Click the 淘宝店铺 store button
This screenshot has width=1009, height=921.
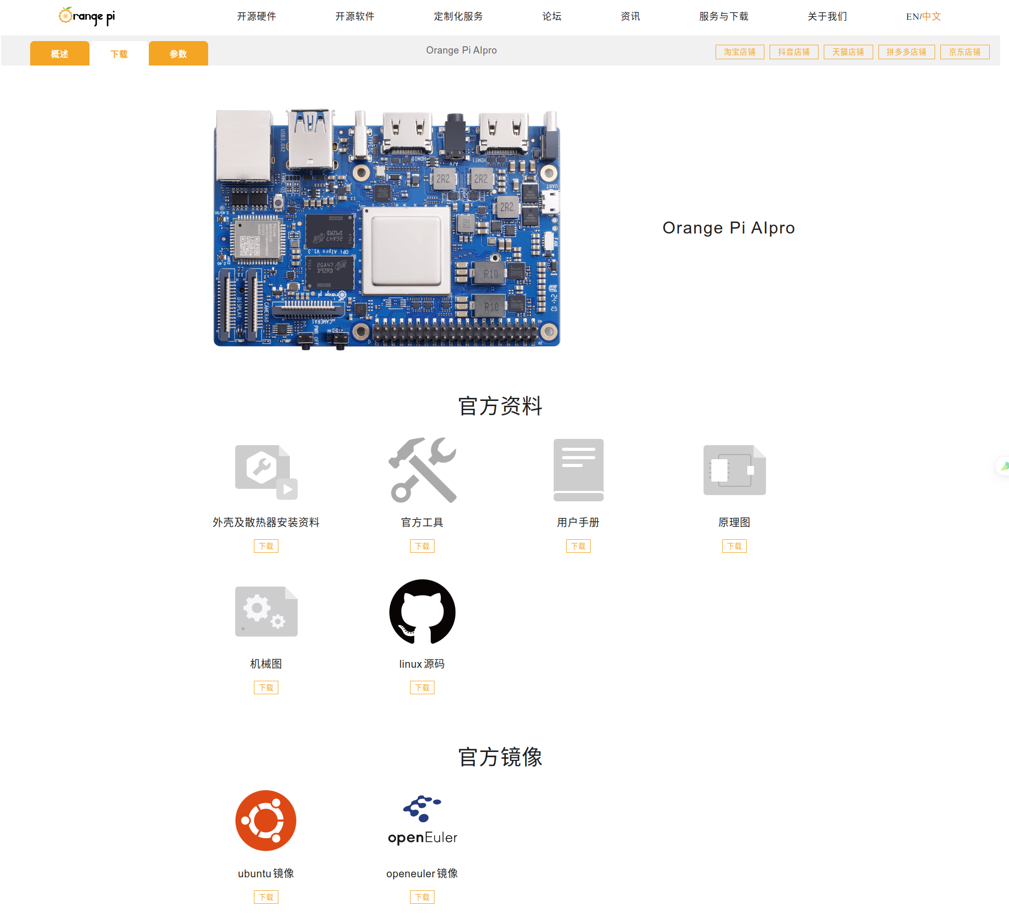coord(739,52)
